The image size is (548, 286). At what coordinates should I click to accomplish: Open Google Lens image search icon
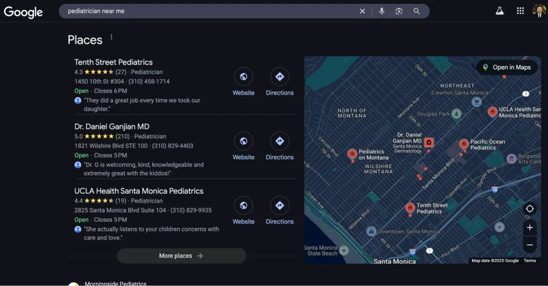(x=399, y=11)
